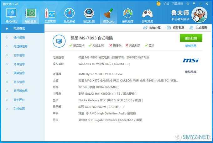Select 电脑概览 in sidebar
Viewport: 213px width, 143px height.
[23, 29]
